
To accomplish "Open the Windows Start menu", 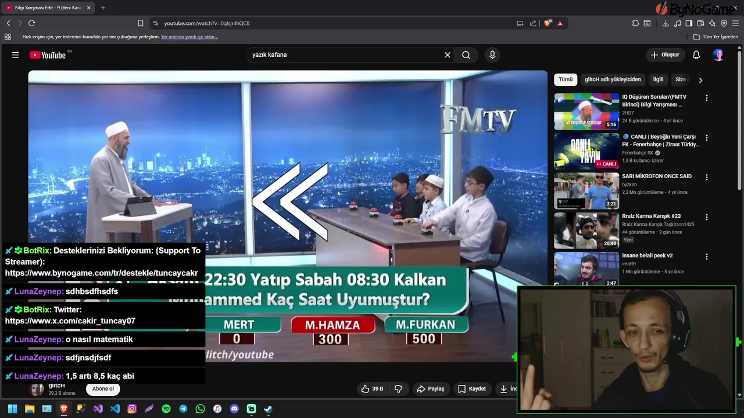I will click(x=12, y=409).
